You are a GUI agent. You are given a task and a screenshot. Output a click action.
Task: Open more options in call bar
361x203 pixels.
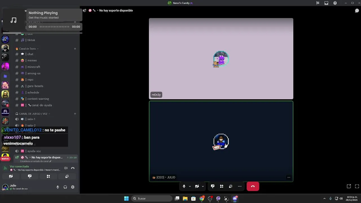coord(240,186)
